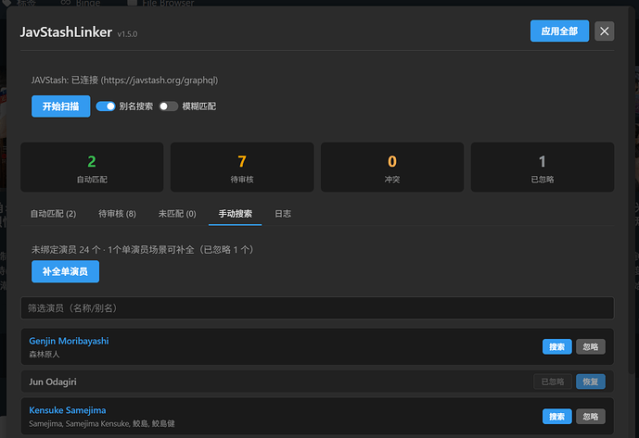Focus the 筛选演员 filter input field
The height and width of the screenshot is (438, 639).
tap(317, 308)
